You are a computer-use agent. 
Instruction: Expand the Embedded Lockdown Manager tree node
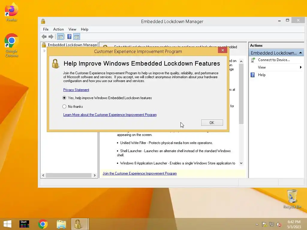click(x=44, y=51)
